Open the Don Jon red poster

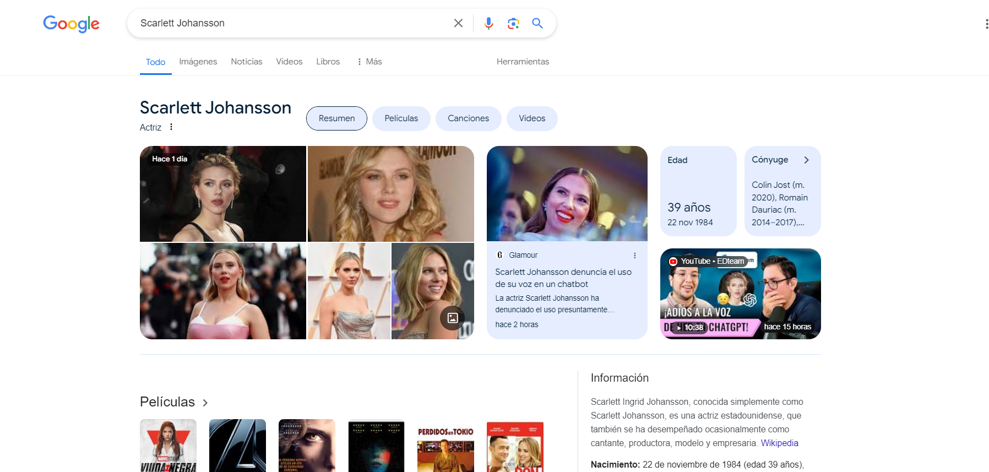(515, 446)
